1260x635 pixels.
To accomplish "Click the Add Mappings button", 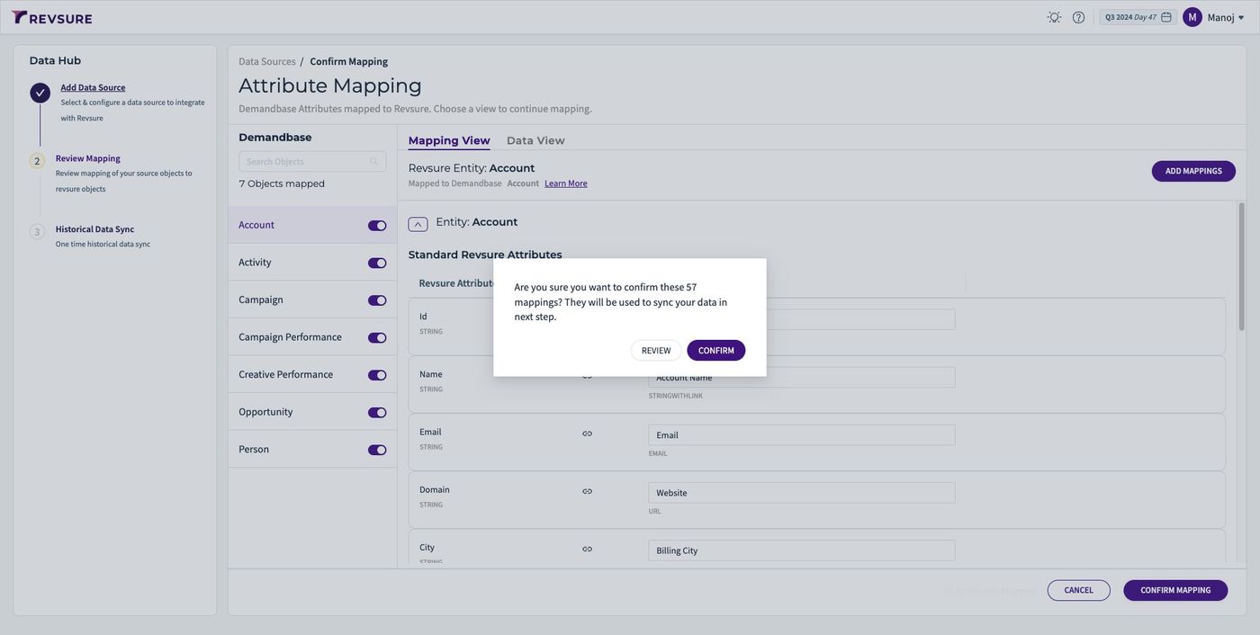I will [x=1193, y=171].
